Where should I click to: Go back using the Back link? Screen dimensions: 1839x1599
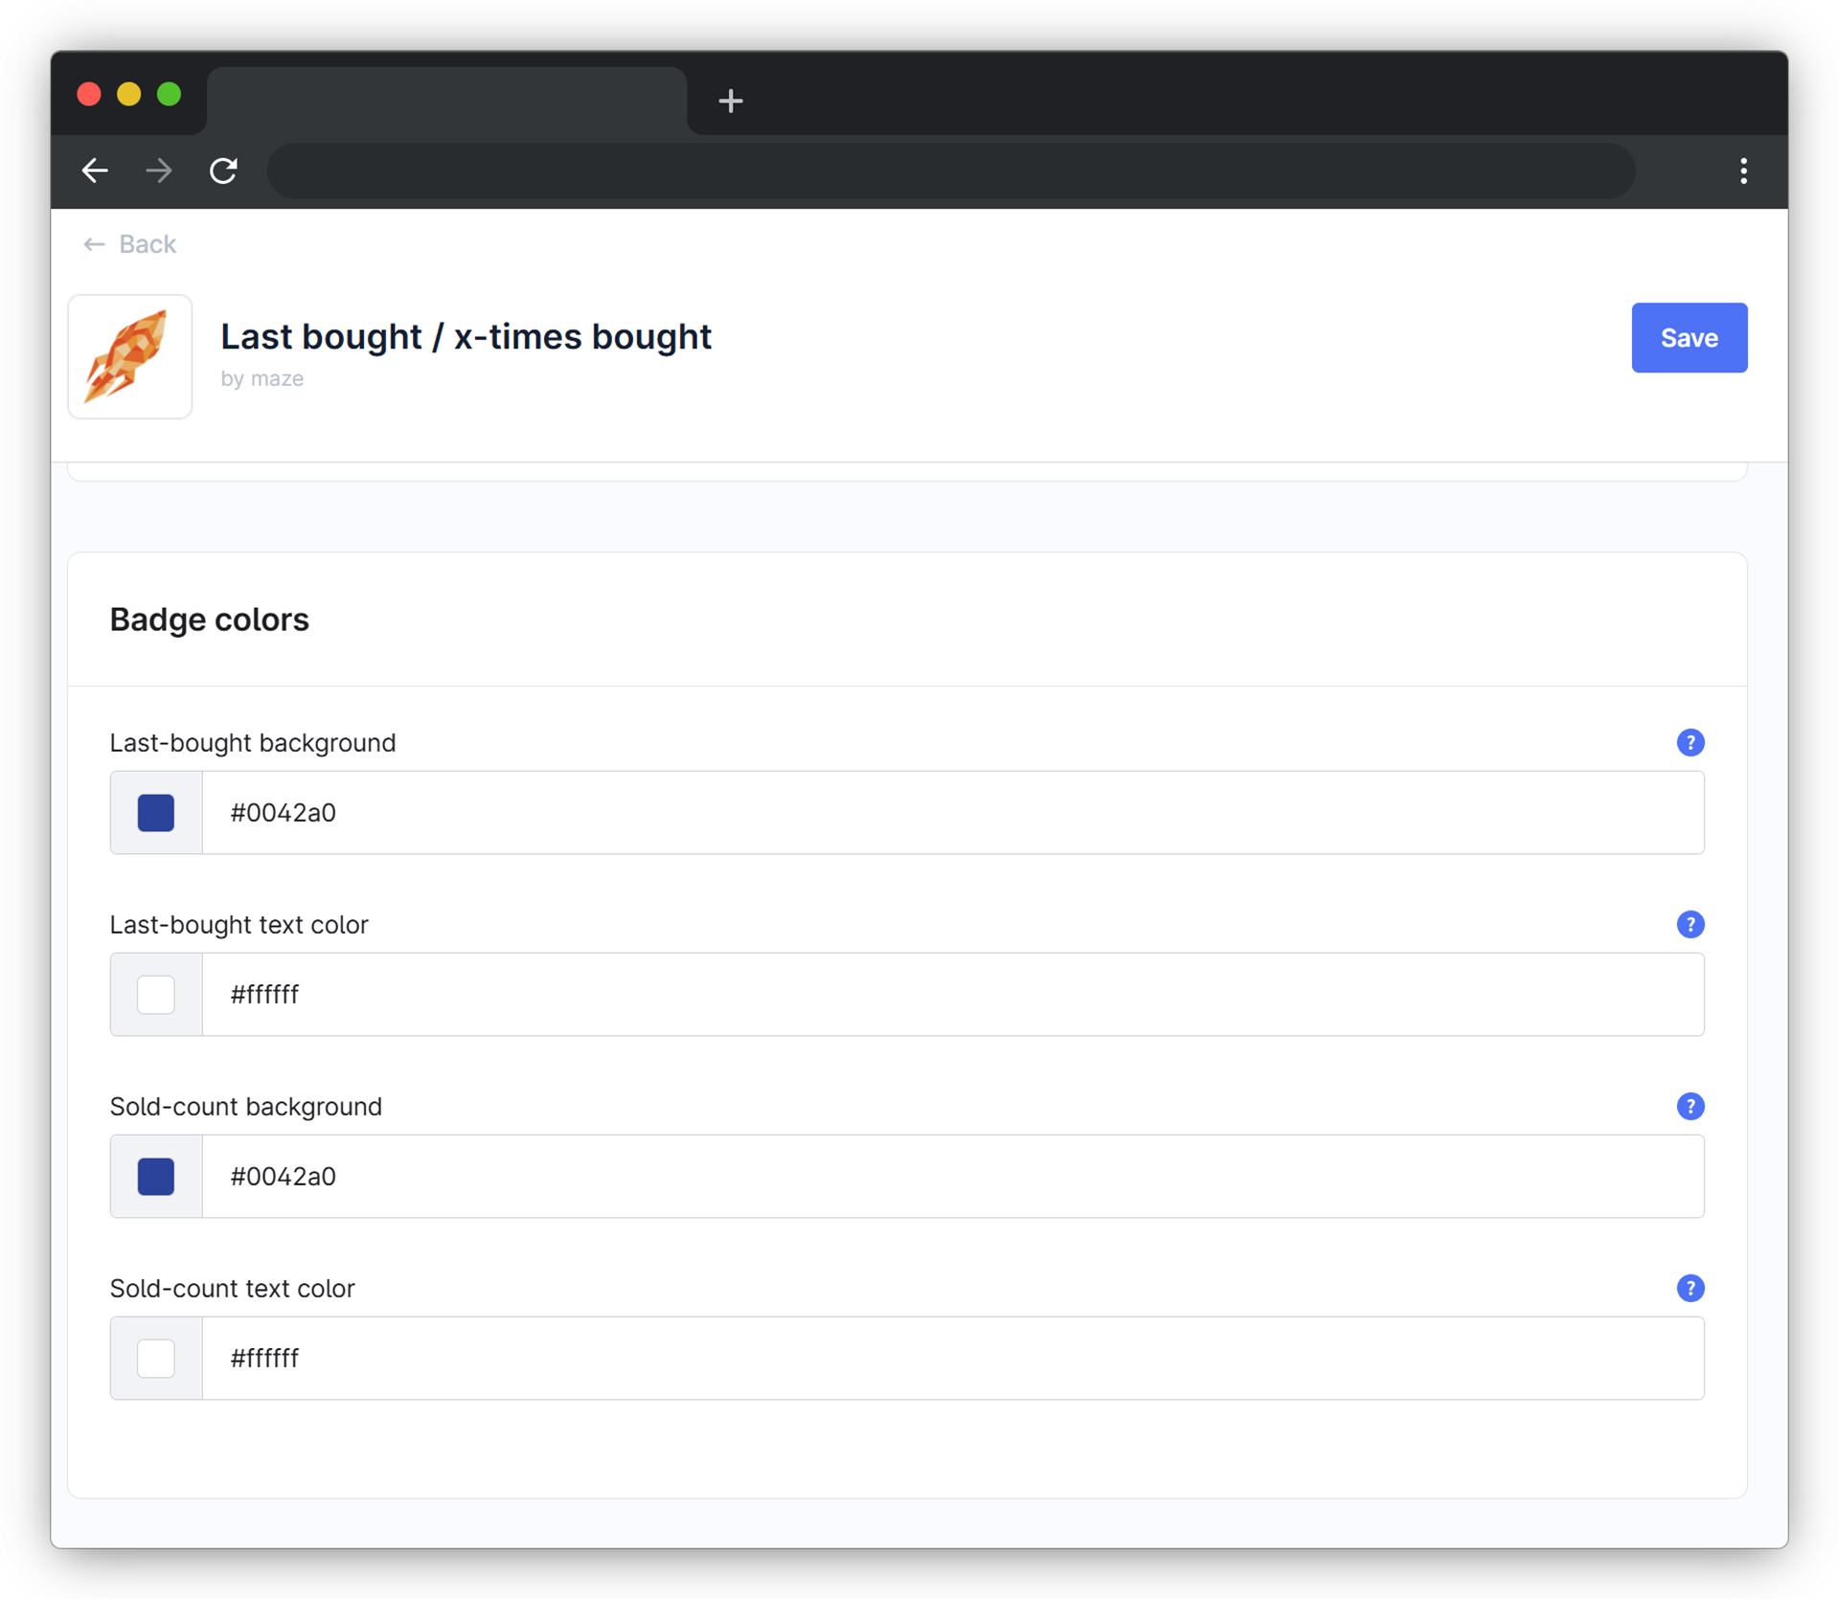coord(129,244)
